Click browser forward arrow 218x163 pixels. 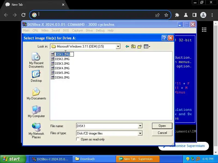click(x=15, y=15)
